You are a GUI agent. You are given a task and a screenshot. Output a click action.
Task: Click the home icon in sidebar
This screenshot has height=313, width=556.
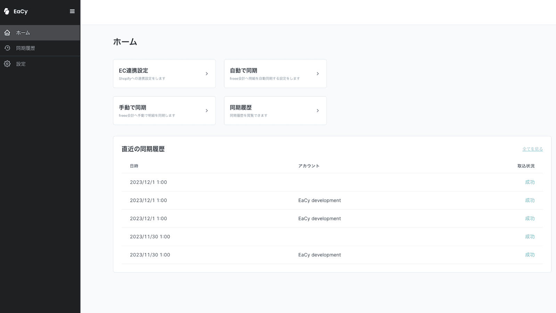[x=7, y=33]
